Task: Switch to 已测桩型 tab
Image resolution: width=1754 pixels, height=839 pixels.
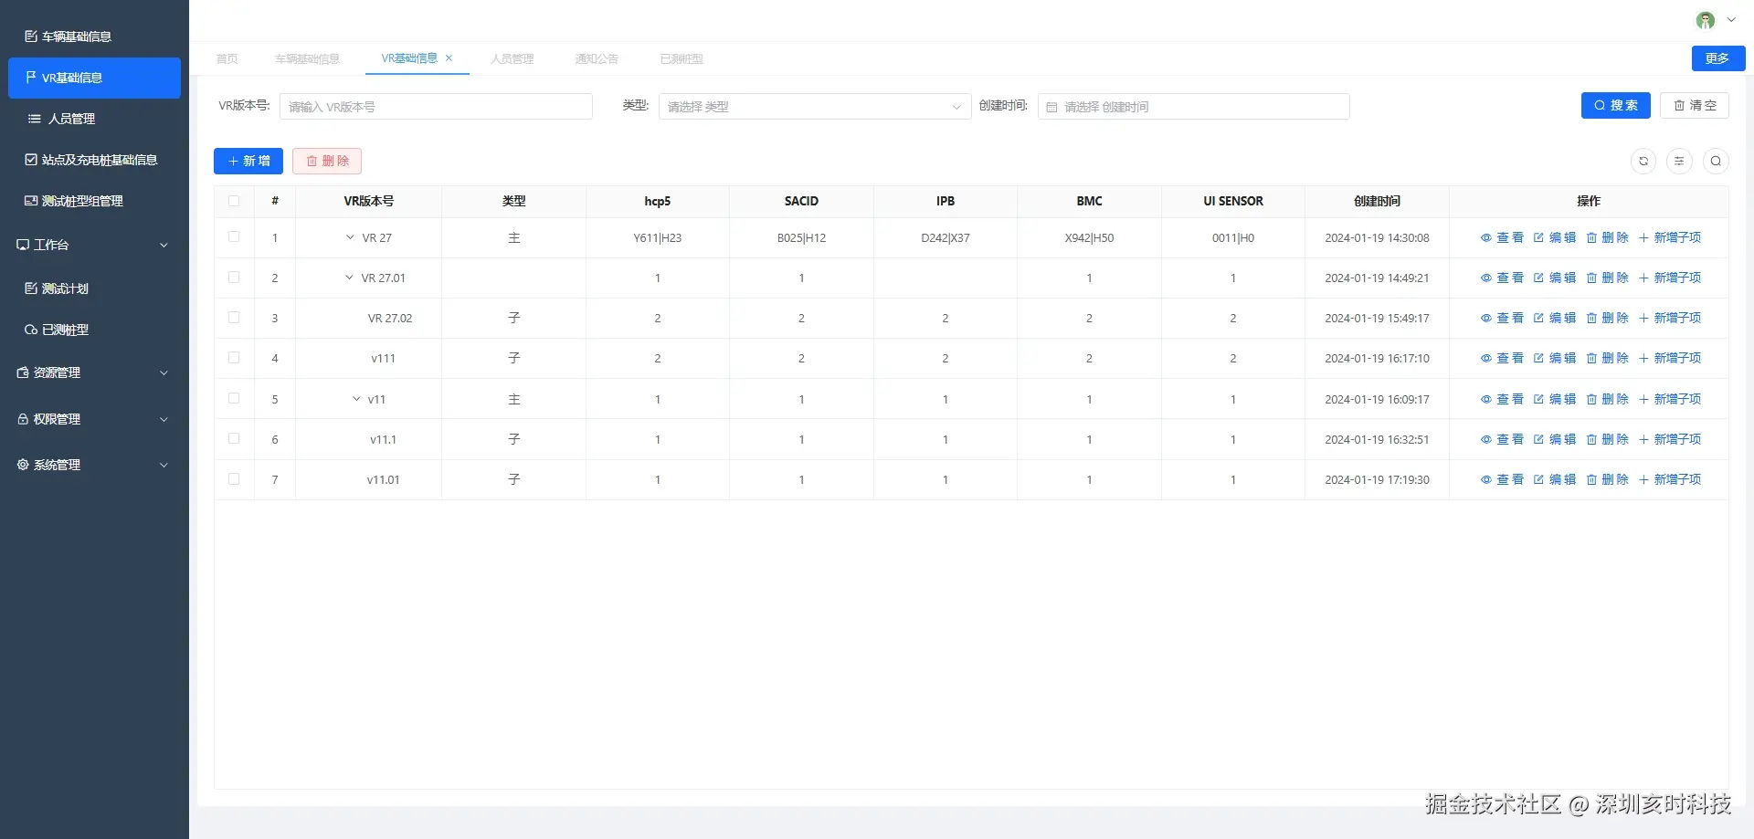Action: click(x=682, y=58)
